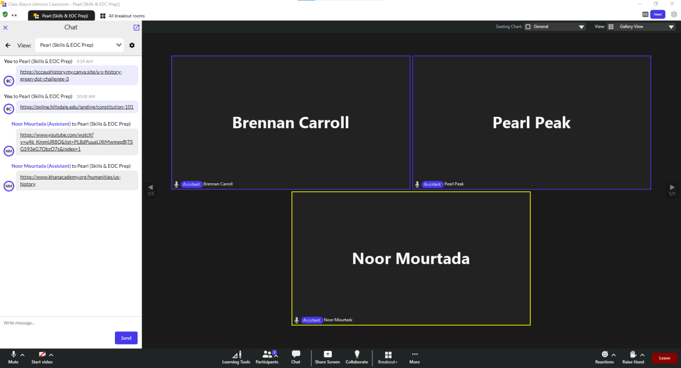Toggle closed captions CC icon
This screenshot has width=681, height=368.
pos(645,15)
